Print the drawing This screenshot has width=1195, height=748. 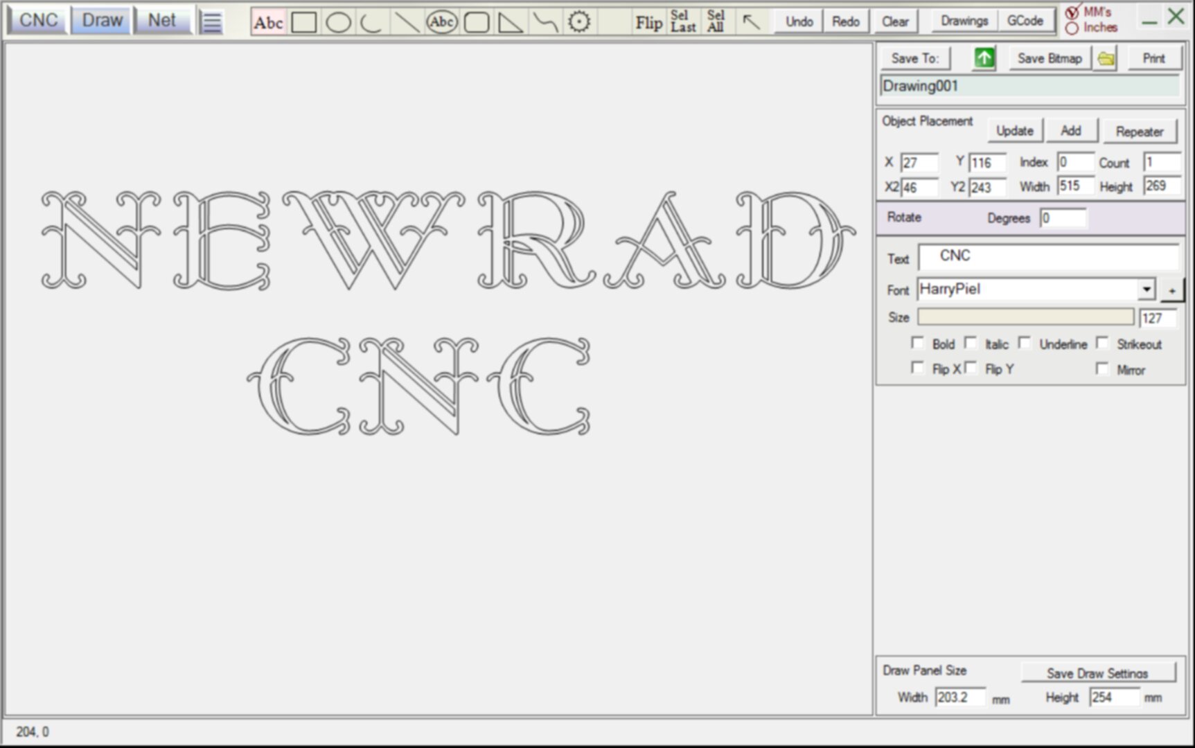pos(1153,59)
